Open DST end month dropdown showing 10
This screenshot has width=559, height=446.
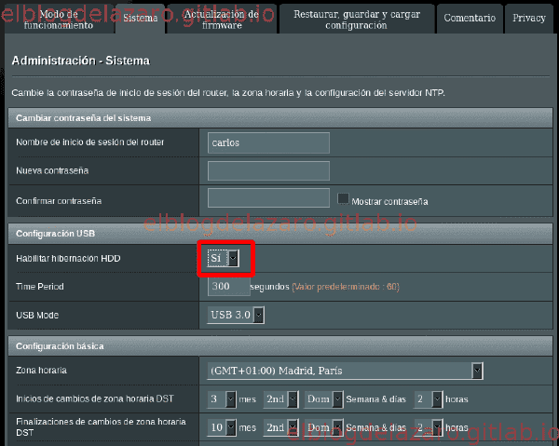[222, 427]
